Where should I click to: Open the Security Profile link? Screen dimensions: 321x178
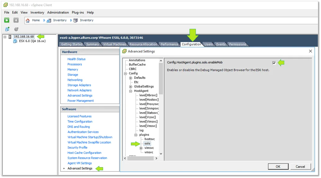[x=77, y=148]
